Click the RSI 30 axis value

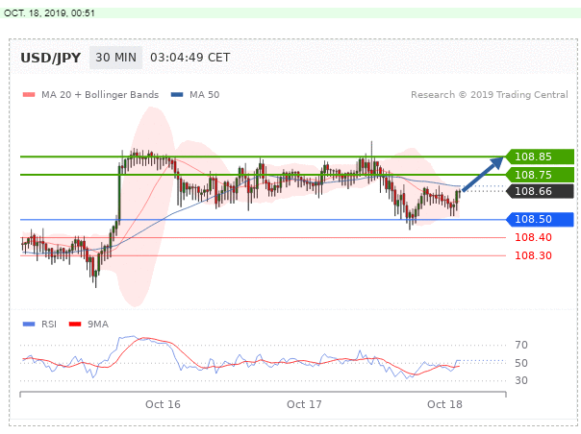click(521, 380)
